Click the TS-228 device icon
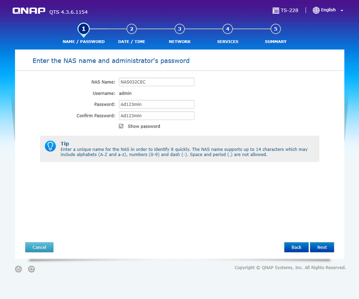359x299 pixels. [x=276, y=10]
